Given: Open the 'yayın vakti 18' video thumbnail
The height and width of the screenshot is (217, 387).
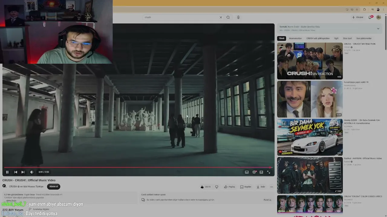Looking at the screenshot, I should (310, 99).
